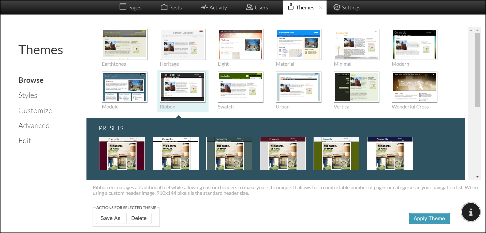Open Users via the people icon
This screenshot has width=486, height=233.
click(249, 7)
